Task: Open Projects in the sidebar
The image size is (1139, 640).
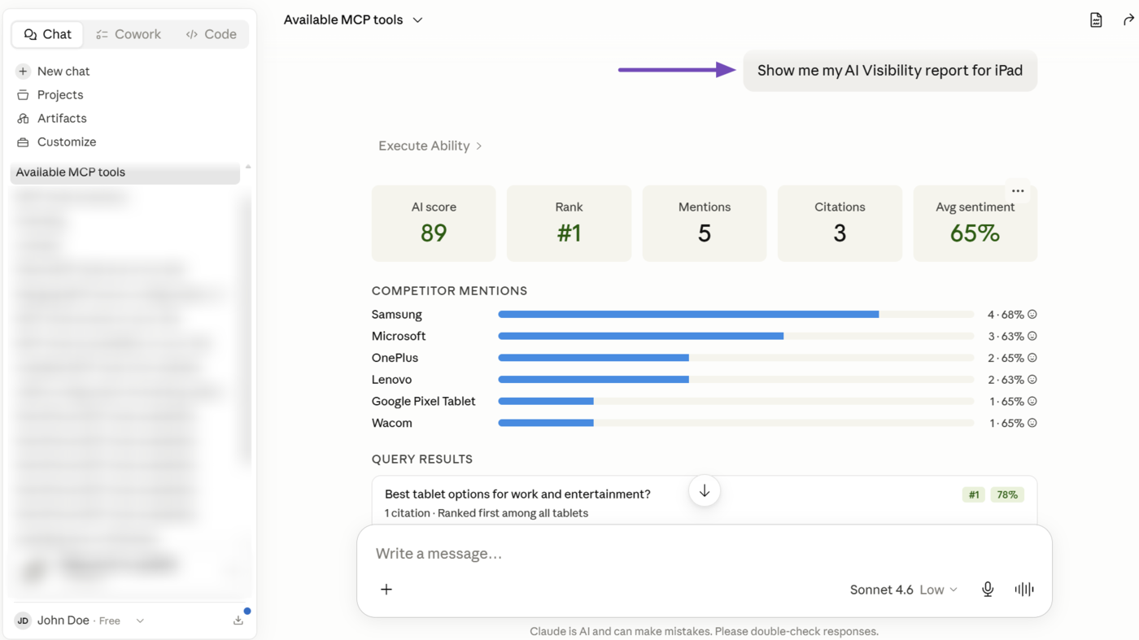Action: click(60, 95)
